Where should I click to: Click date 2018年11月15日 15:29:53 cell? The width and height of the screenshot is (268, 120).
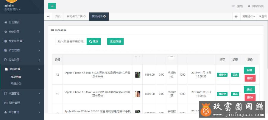[x=201, y=94]
